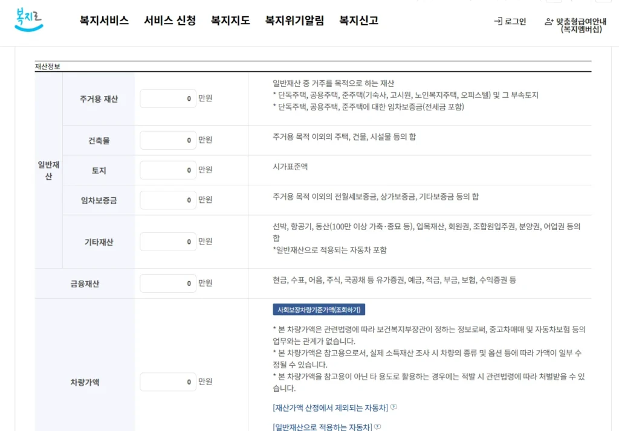The height and width of the screenshot is (431, 619).
Task: Open the 서비스 신청 menu
Action: [x=169, y=20]
